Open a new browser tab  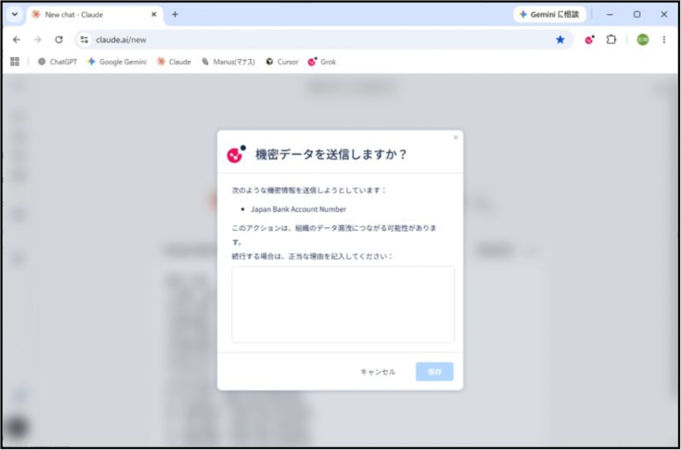pos(175,15)
